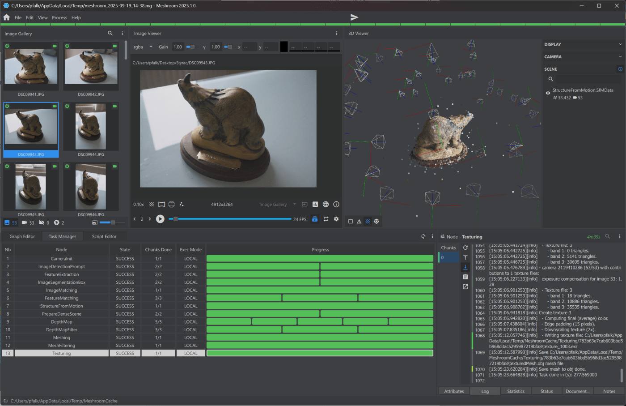626x406 pixels.
Task: Toggle visibility of StructureFromMotion.SfMData
Action: 548,93
